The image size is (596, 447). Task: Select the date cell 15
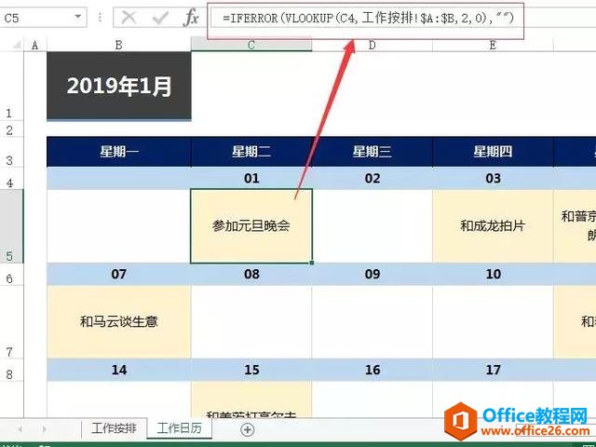point(251,370)
